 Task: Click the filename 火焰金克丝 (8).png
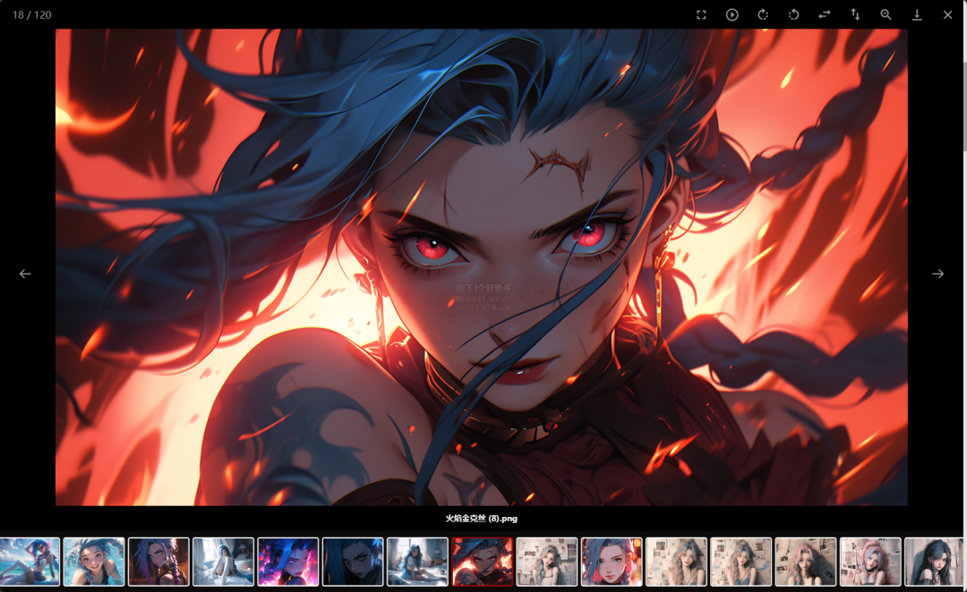[482, 519]
